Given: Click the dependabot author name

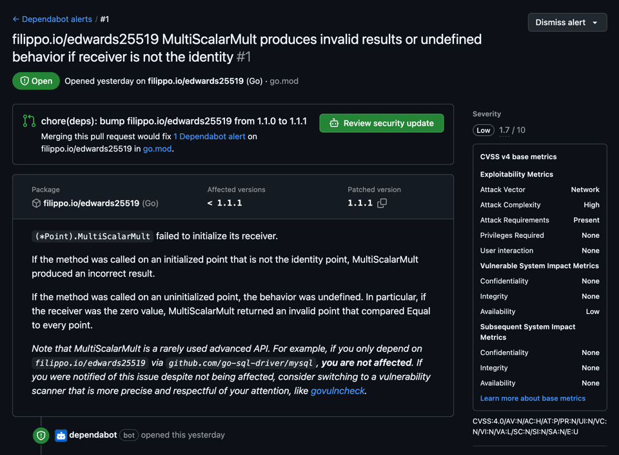Looking at the screenshot, I should click(93, 435).
